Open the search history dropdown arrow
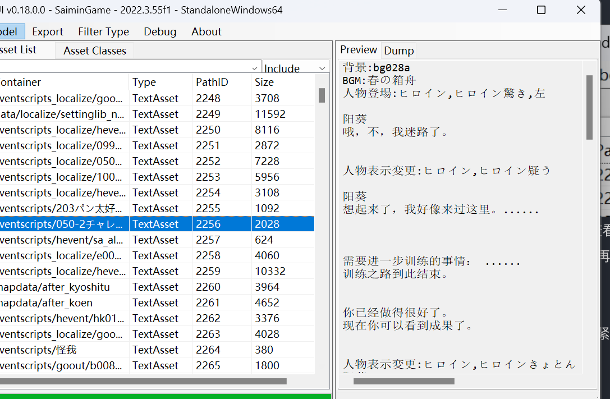Image resolution: width=610 pixels, height=399 pixels. point(256,66)
